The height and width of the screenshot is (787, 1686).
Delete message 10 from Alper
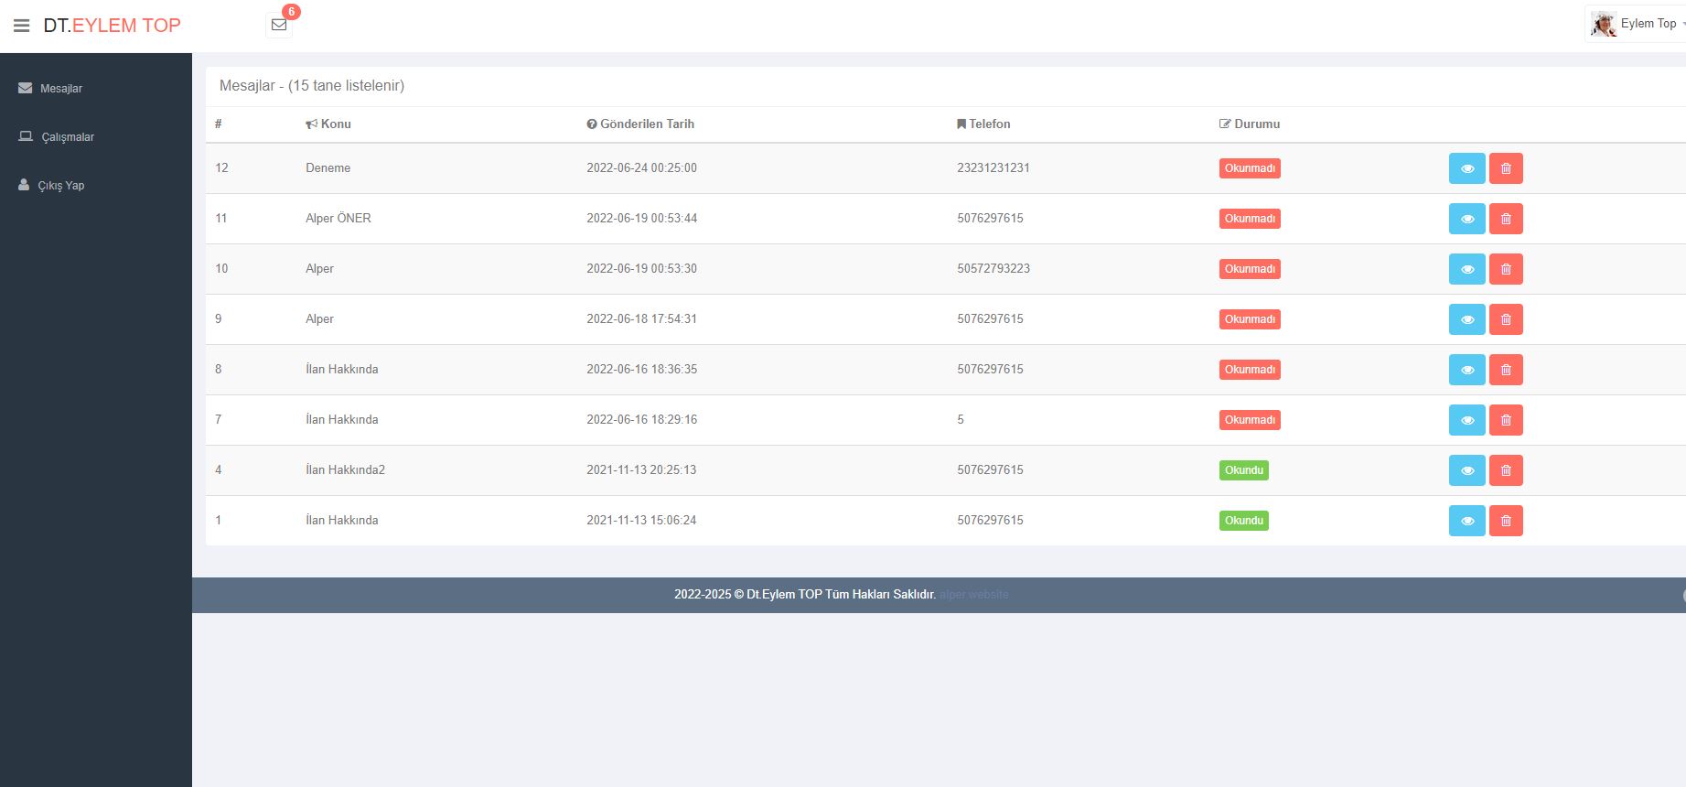1505,269
